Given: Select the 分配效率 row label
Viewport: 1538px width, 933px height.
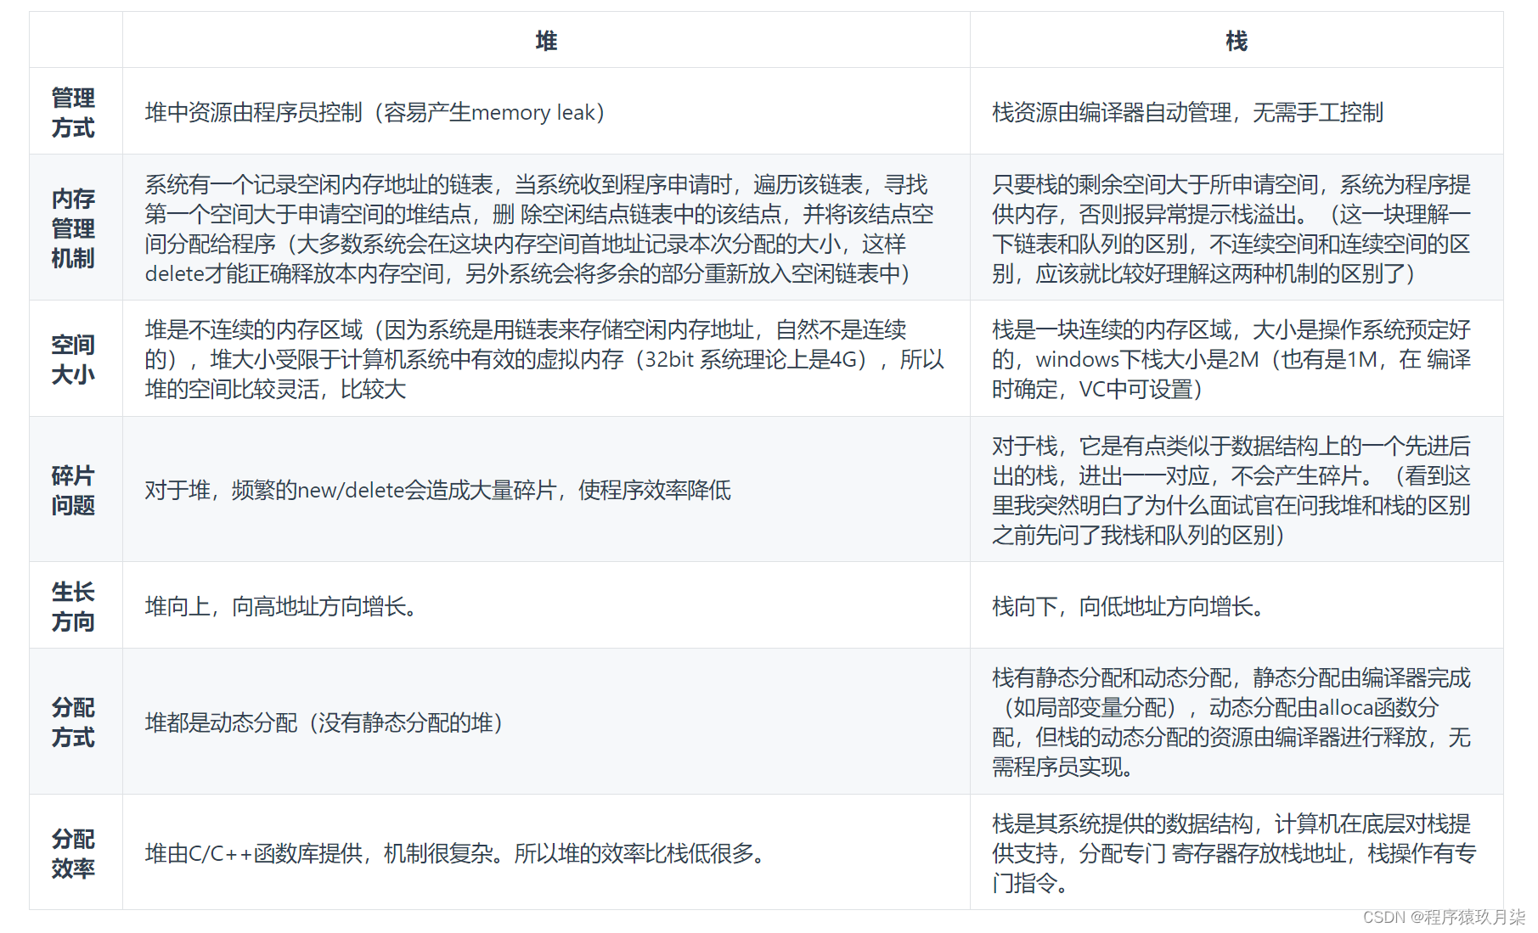Looking at the screenshot, I should pyautogui.click(x=74, y=853).
